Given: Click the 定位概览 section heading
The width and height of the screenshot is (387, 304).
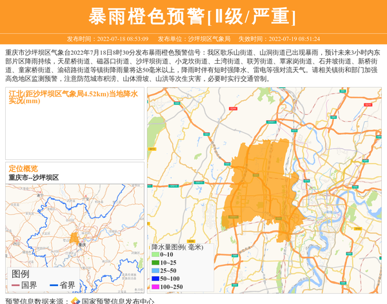Looking at the screenshot, I should [23, 168].
